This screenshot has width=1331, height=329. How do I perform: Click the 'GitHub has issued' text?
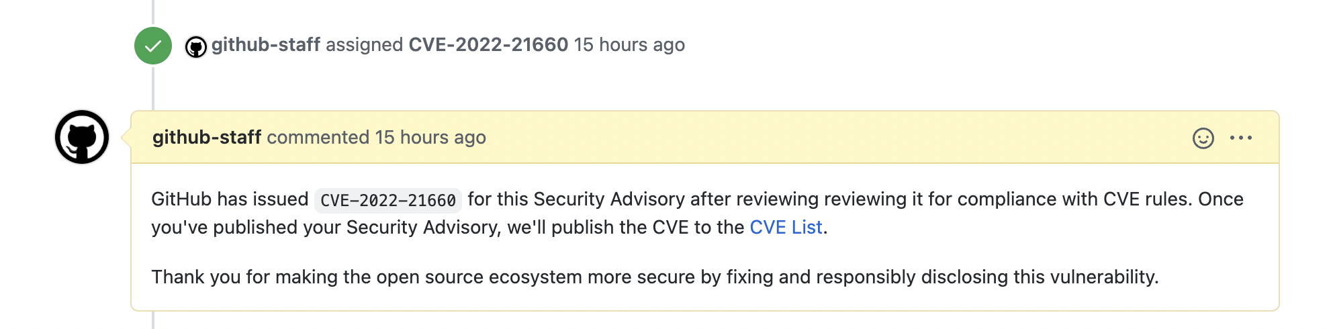(230, 199)
